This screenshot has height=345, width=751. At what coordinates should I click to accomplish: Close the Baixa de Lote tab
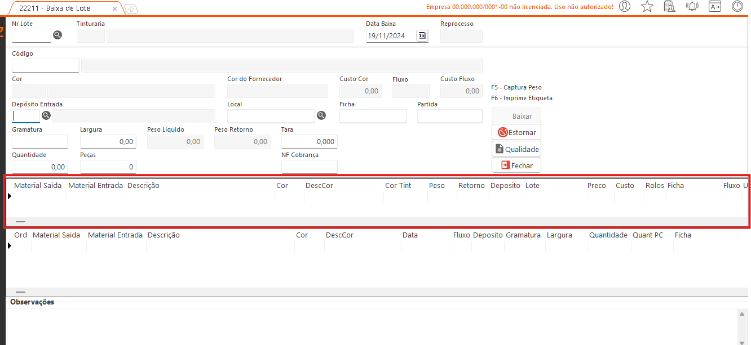coord(115,9)
